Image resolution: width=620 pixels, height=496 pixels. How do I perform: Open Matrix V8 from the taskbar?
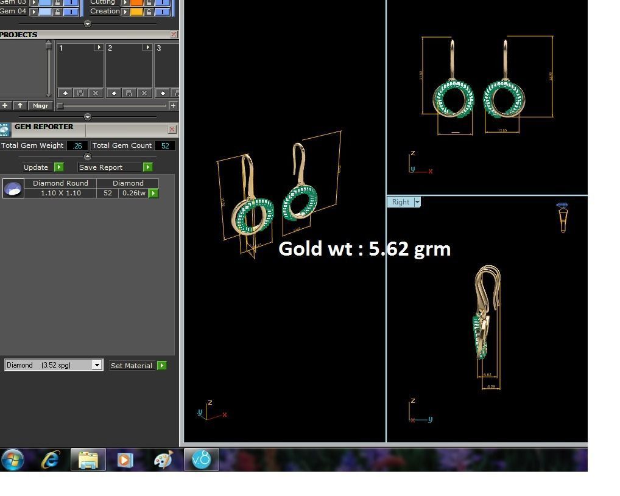pos(201,459)
